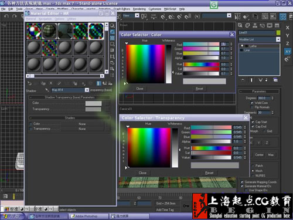Click the Transparency gray color swatch
Image resolution: width=293 pixels, height=220 pixels.
93,109
